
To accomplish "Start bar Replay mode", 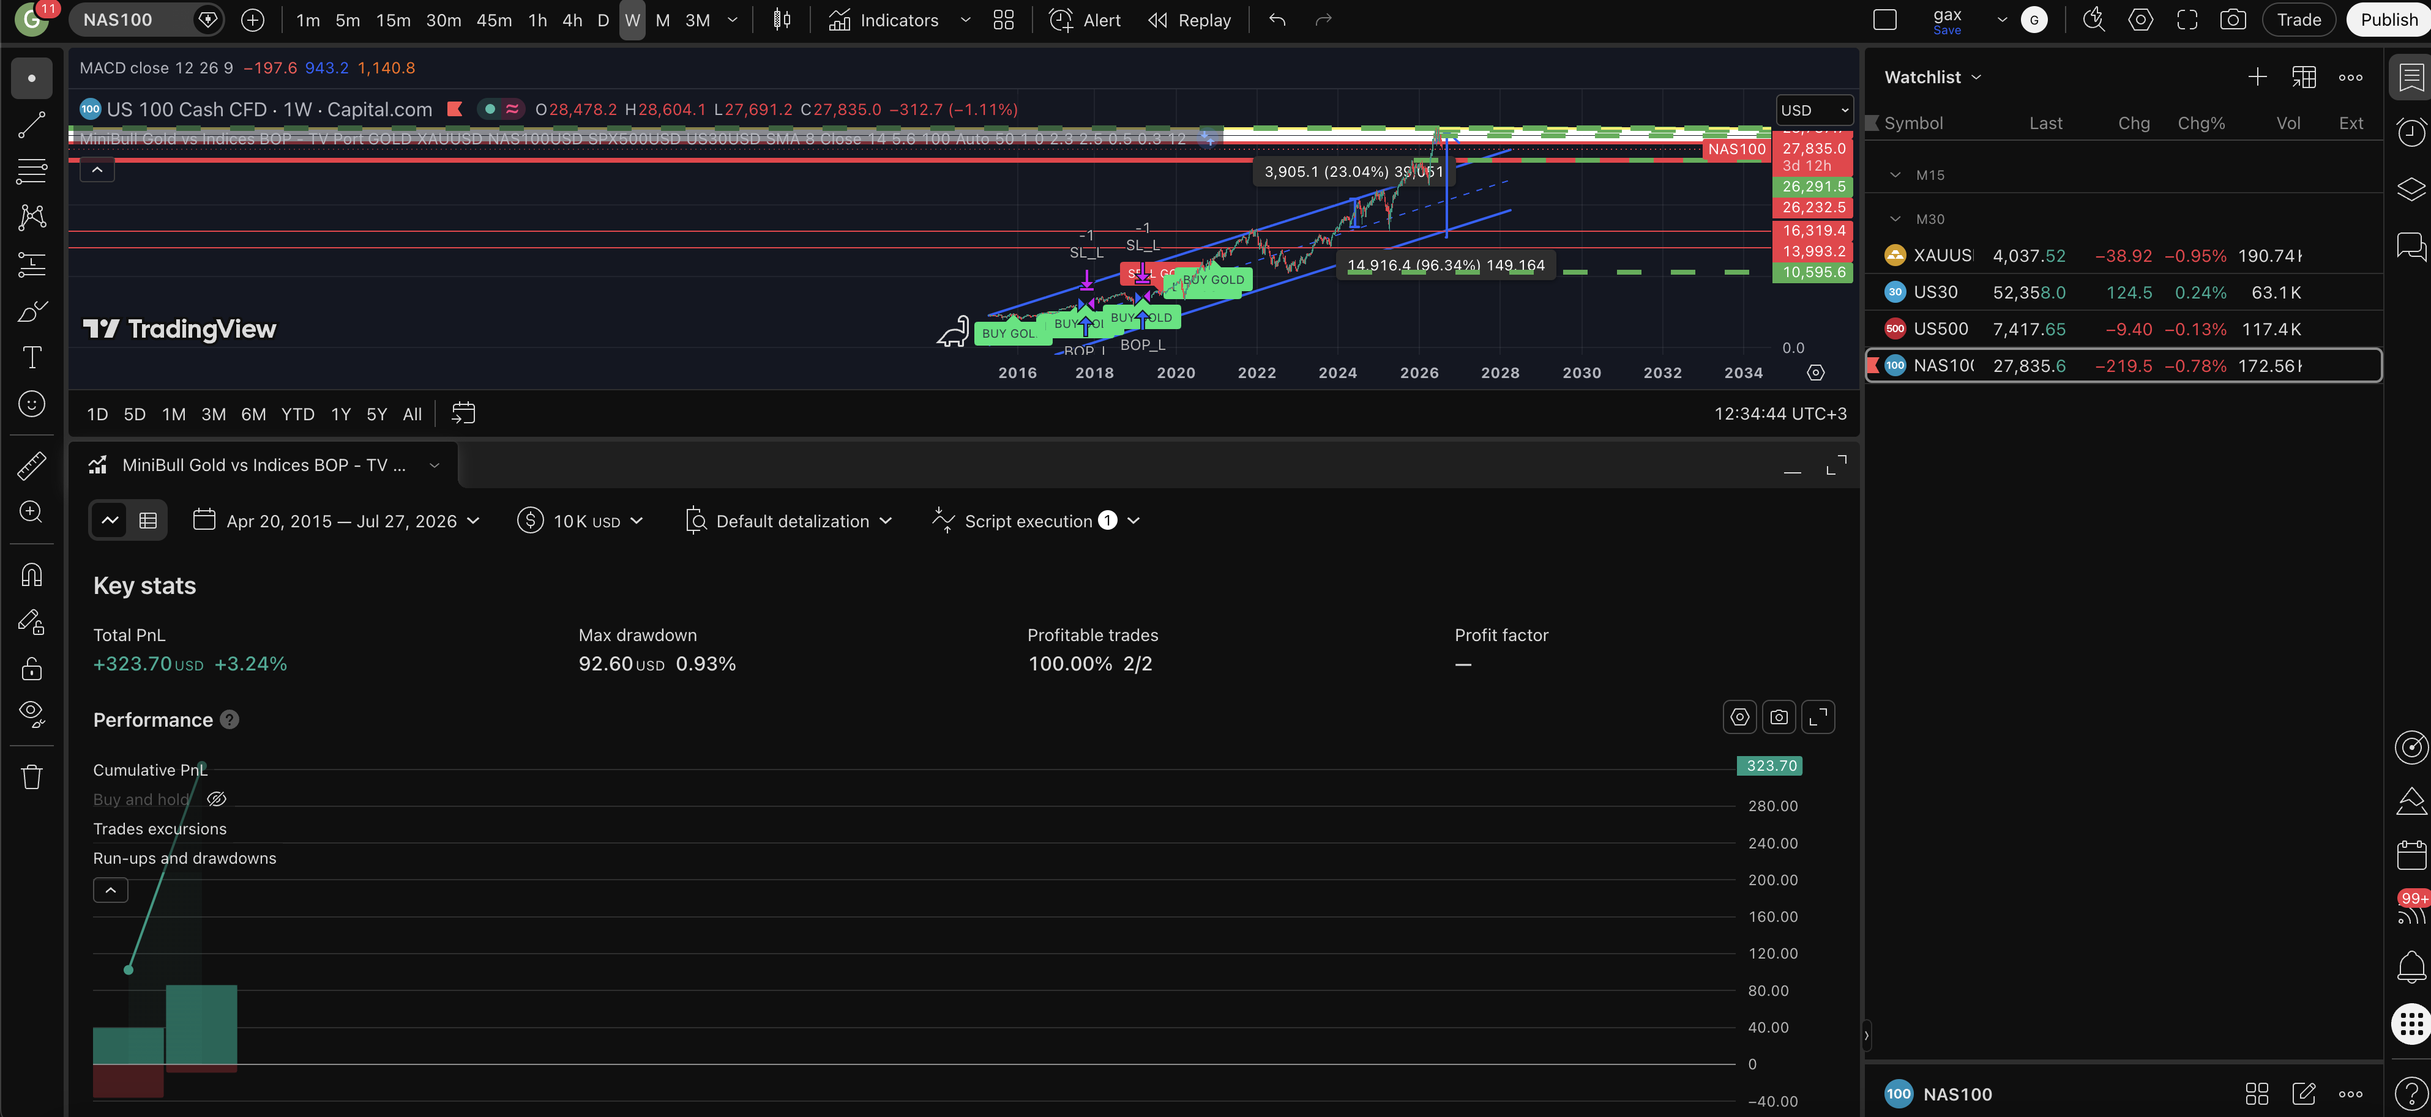I will [x=1189, y=20].
